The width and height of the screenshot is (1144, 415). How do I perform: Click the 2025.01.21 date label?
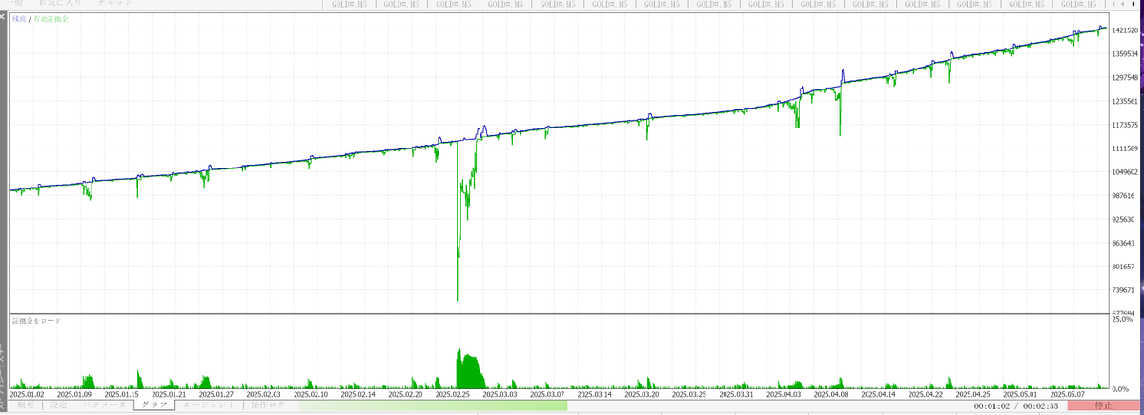(170, 393)
